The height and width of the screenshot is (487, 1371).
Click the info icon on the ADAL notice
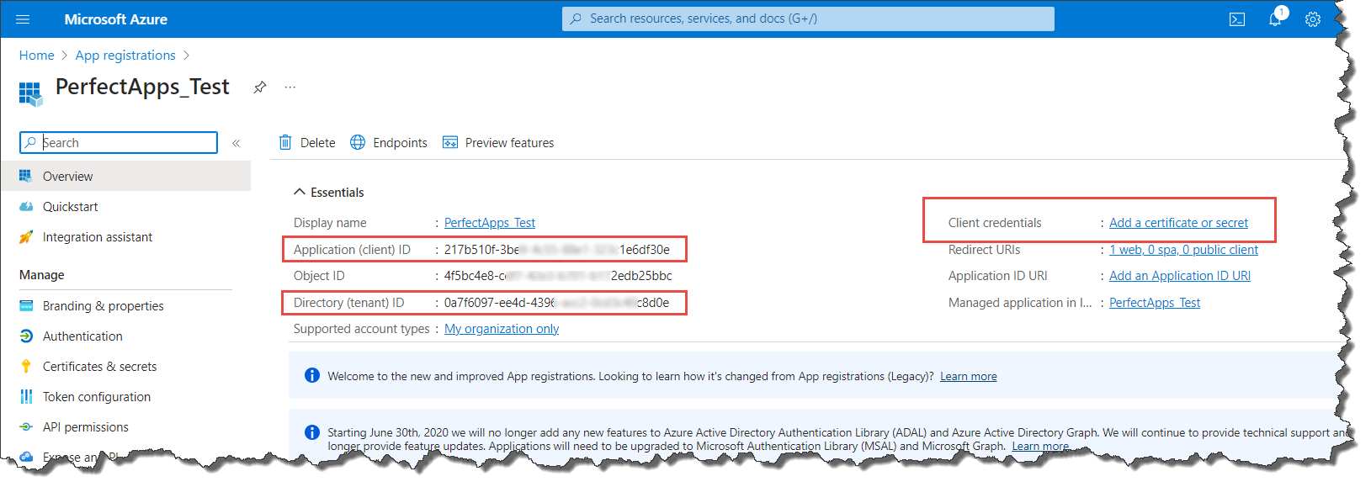[x=312, y=432]
